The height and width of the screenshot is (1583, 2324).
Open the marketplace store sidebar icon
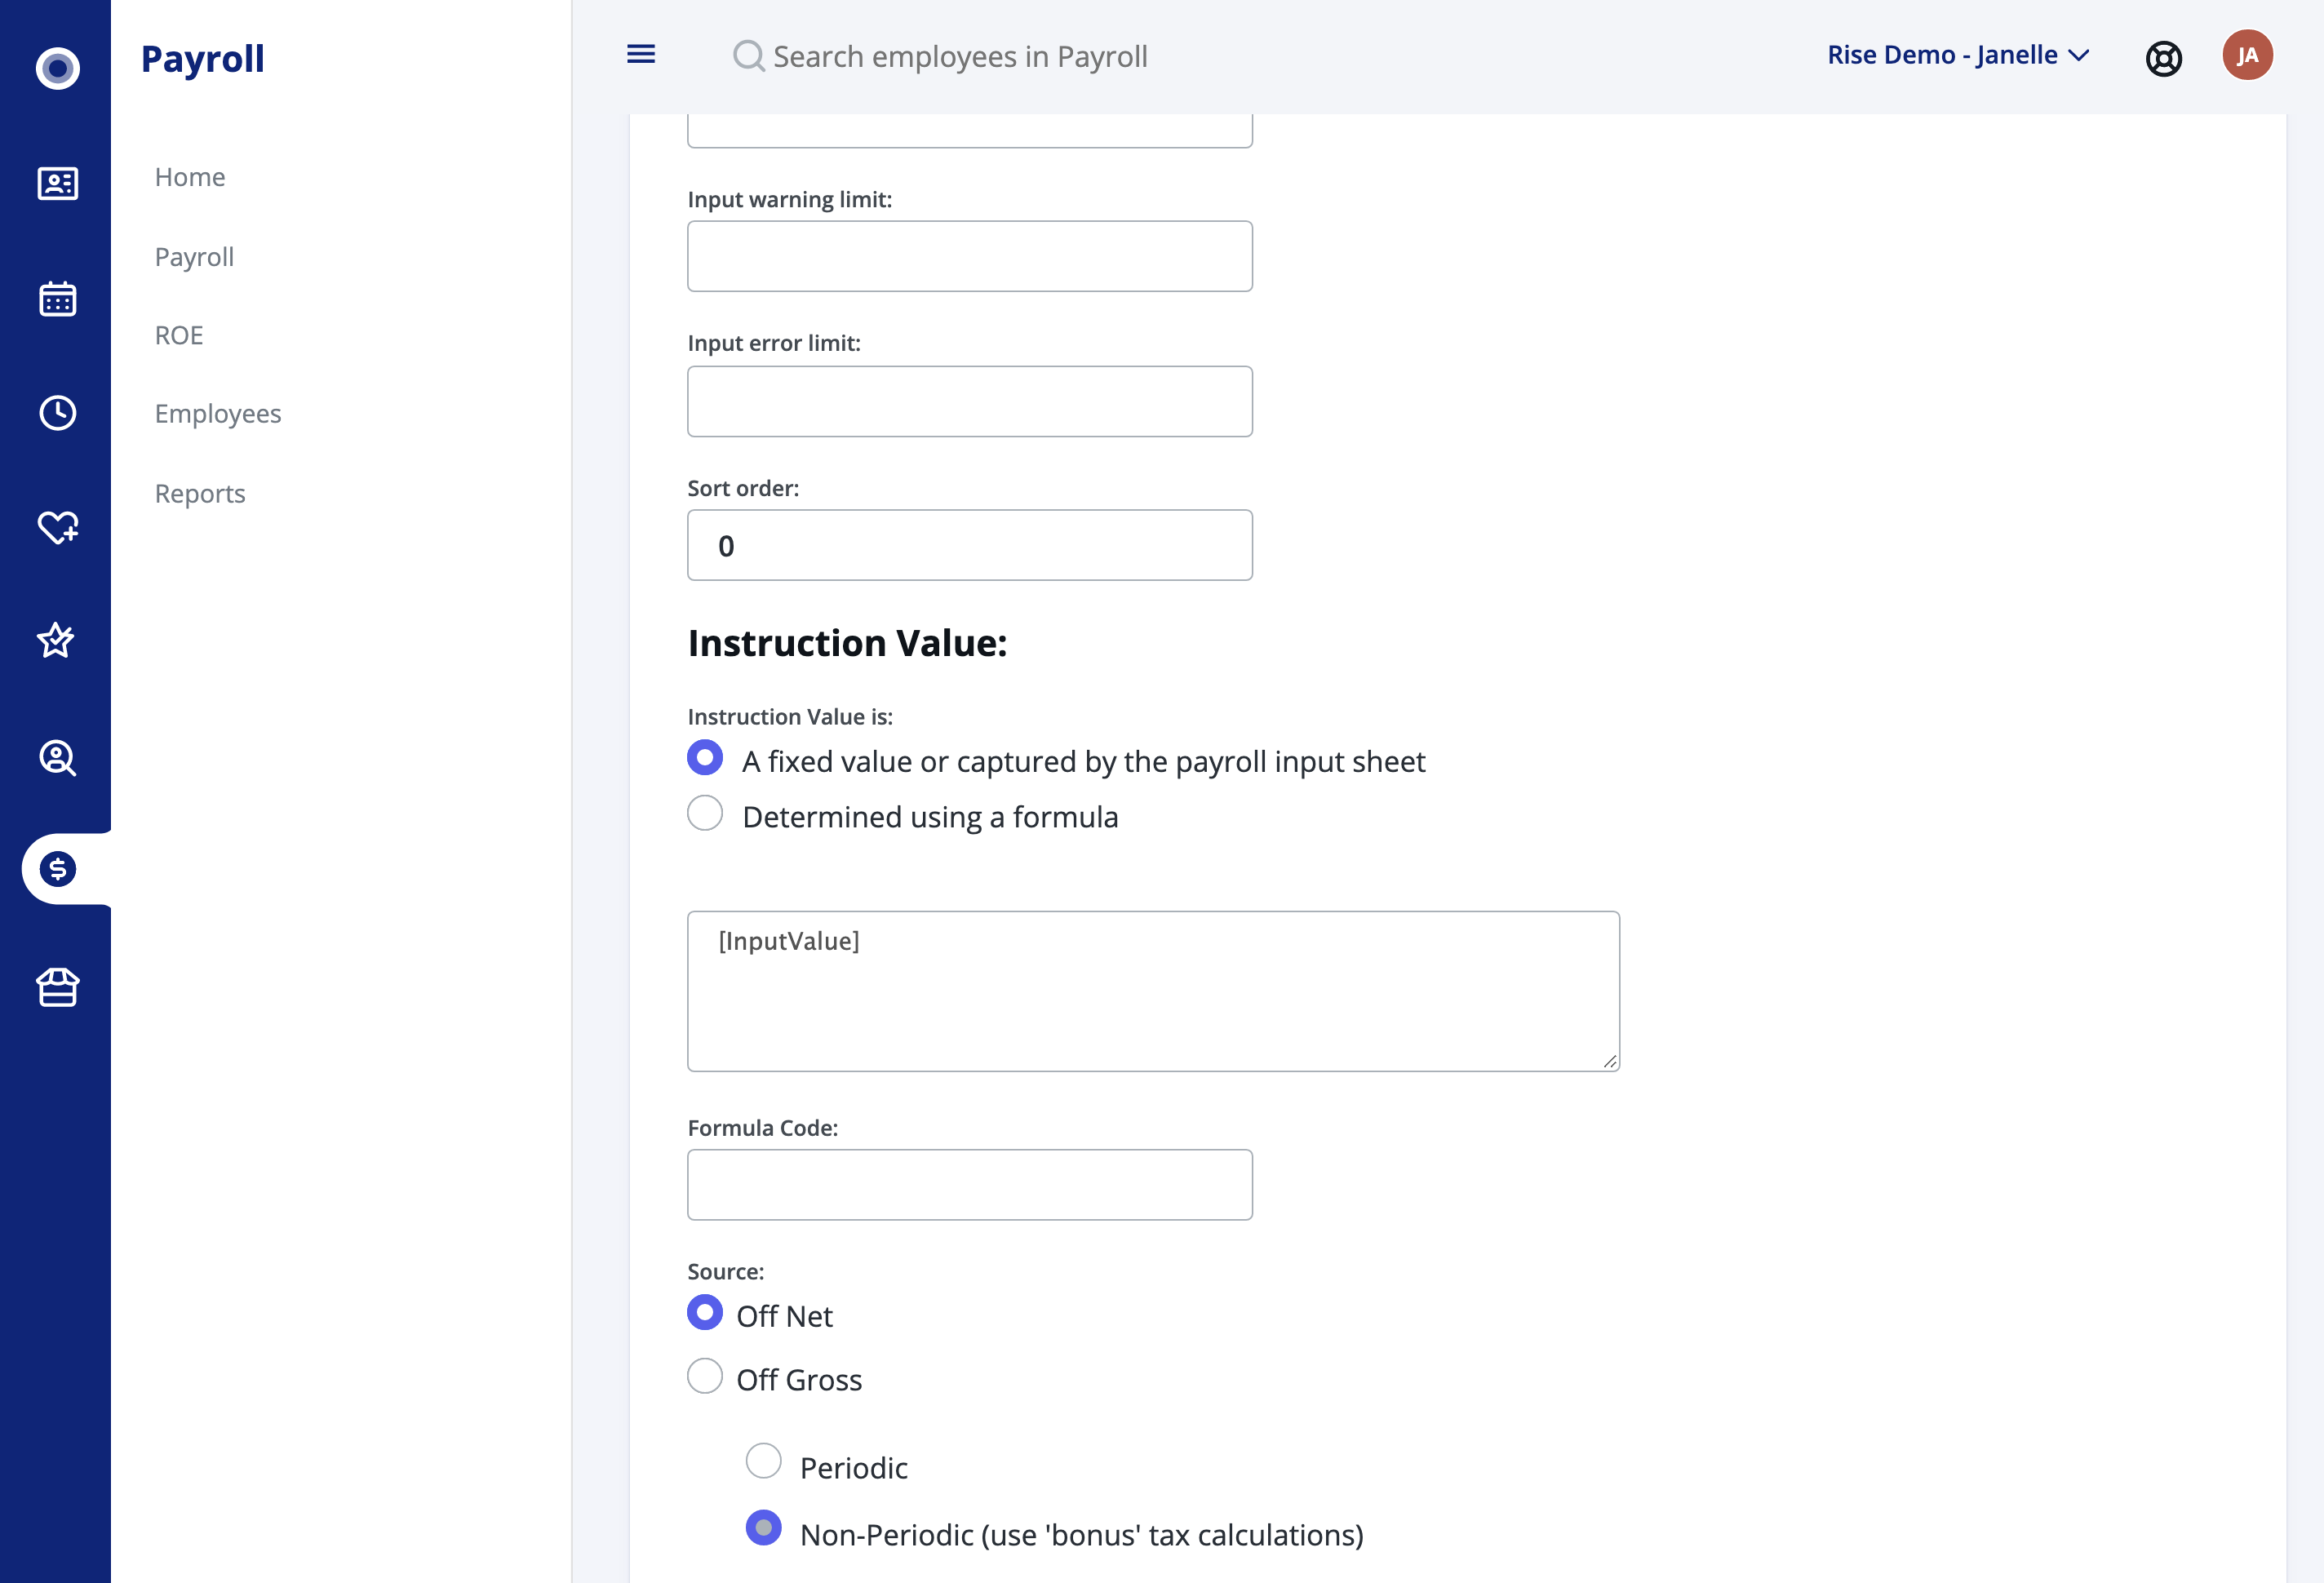pyautogui.click(x=57, y=987)
